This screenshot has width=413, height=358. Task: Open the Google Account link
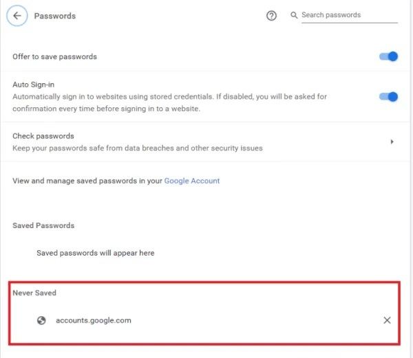[192, 181]
